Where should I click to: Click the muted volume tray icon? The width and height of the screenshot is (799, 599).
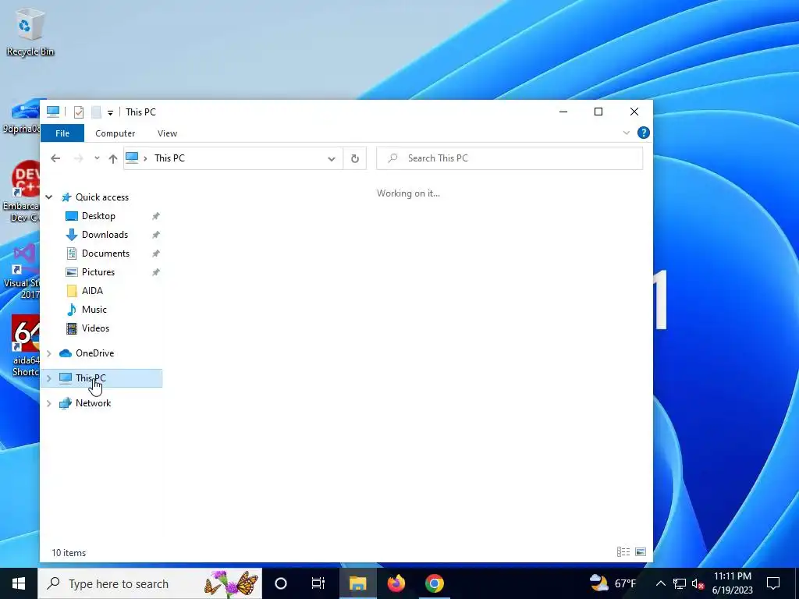(x=698, y=583)
